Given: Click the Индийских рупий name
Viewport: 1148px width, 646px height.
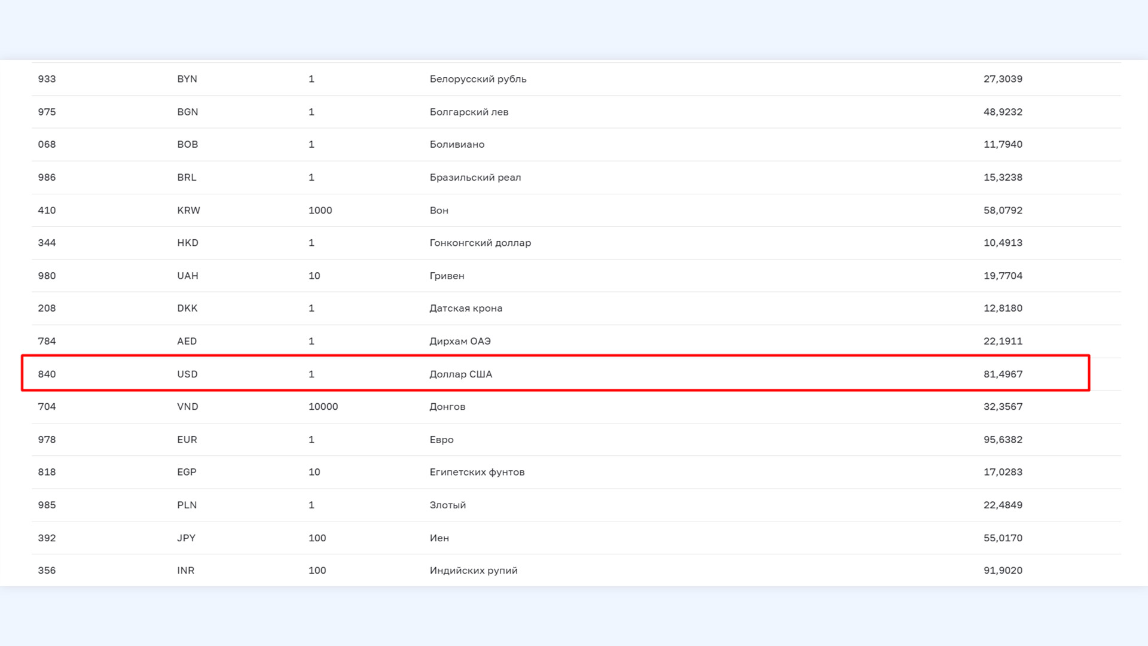Looking at the screenshot, I should (x=473, y=571).
